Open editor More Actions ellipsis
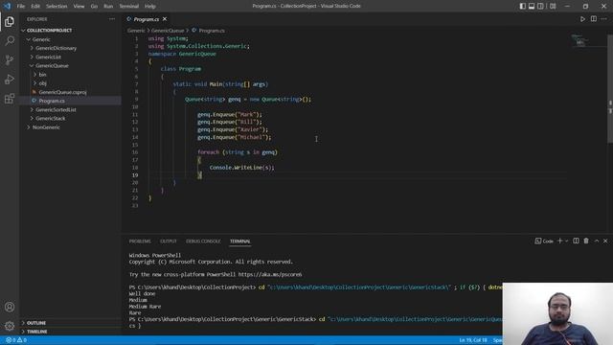 point(604,19)
